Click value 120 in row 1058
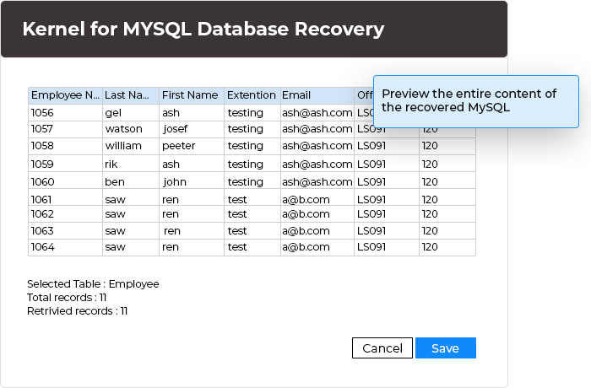Image resolution: width=591 pixels, height=388 pixels. 447,146
